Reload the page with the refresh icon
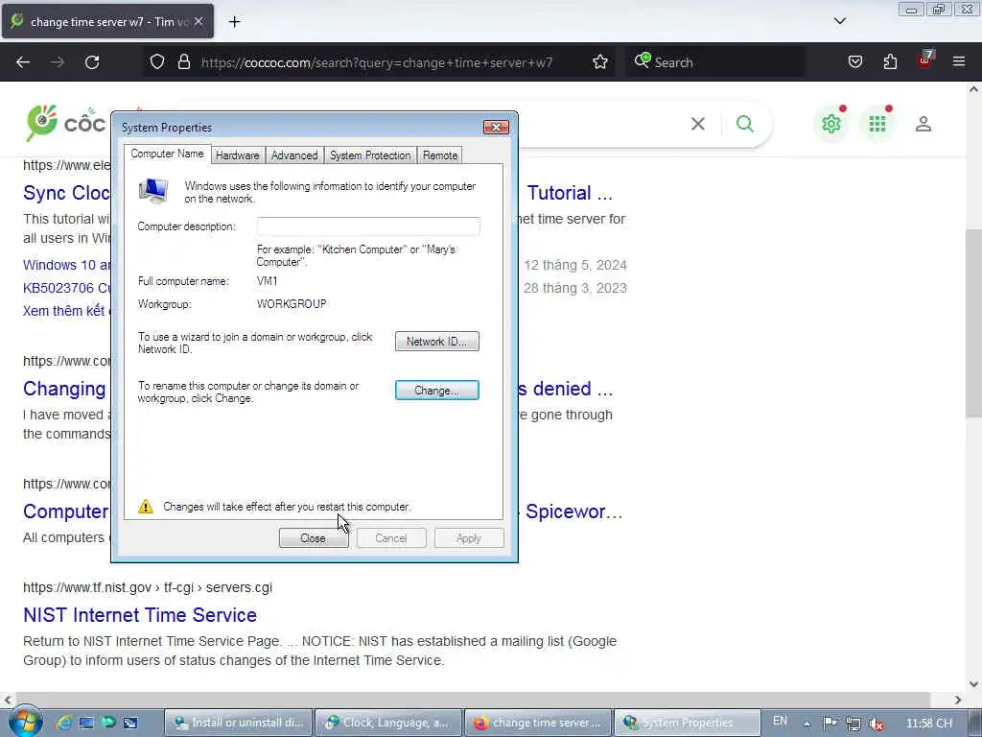This screenshot has width=982, height=737. 92,62
